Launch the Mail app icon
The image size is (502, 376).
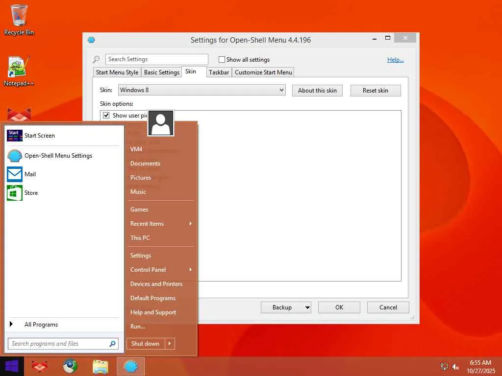point(15,174)
